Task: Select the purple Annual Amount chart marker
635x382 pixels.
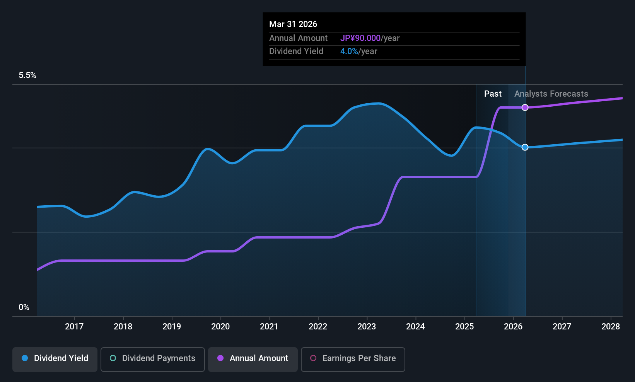Action: point(525,107)
